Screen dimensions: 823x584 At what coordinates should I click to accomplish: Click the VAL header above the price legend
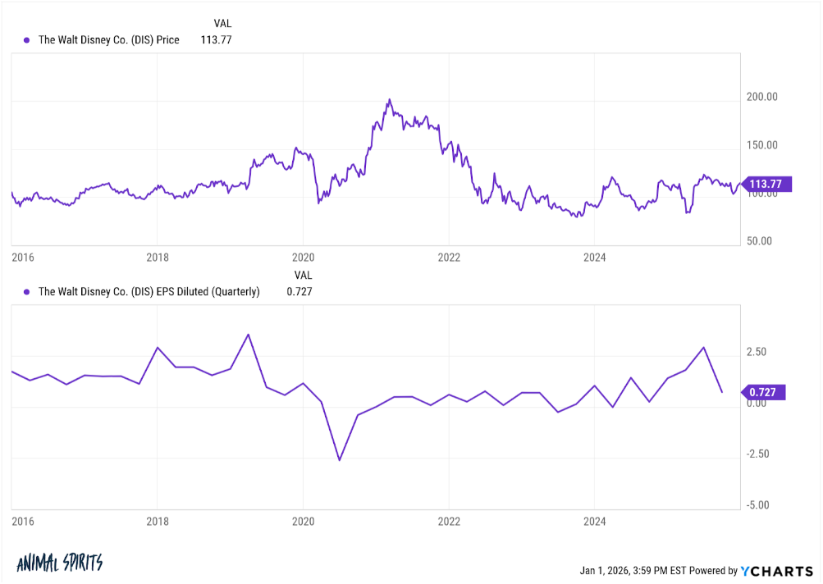(222, 24)
